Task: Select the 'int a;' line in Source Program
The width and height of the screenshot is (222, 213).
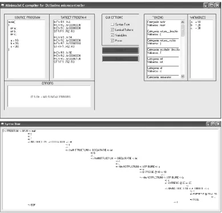Action: (14, 28)
